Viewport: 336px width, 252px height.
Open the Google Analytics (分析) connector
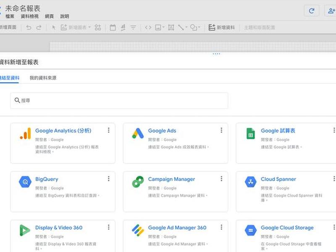pos(63,131)
